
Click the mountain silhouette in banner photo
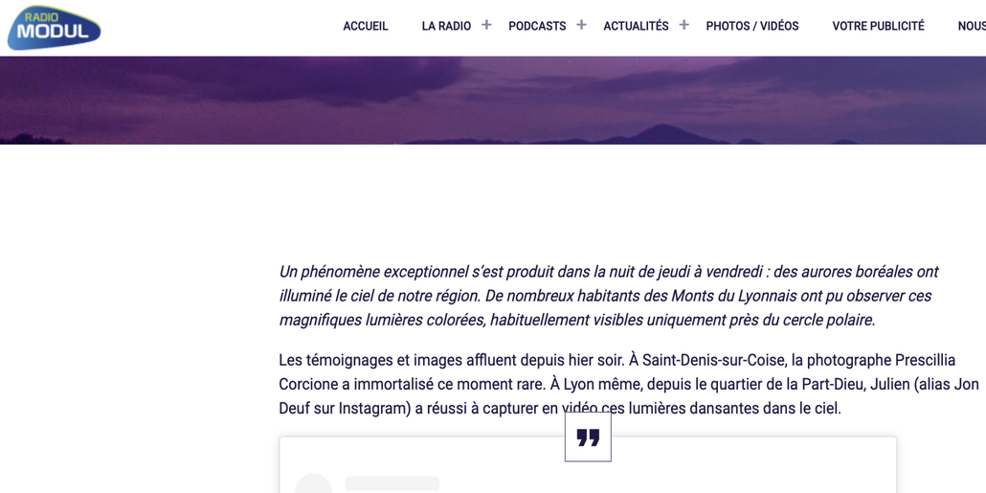click(x=661, y=135)
